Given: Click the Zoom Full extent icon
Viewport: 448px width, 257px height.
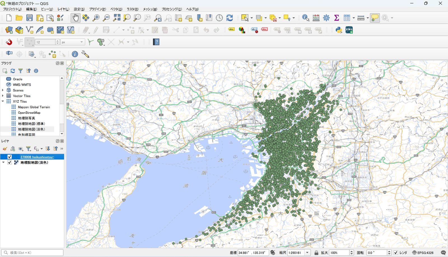Looking at the screenshot, I should (x=117, y=18).
